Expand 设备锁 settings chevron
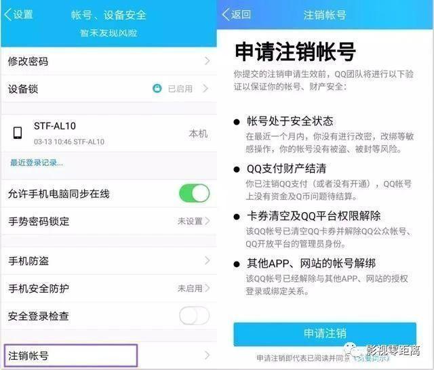Screen dimensions: 434x370 205,89
